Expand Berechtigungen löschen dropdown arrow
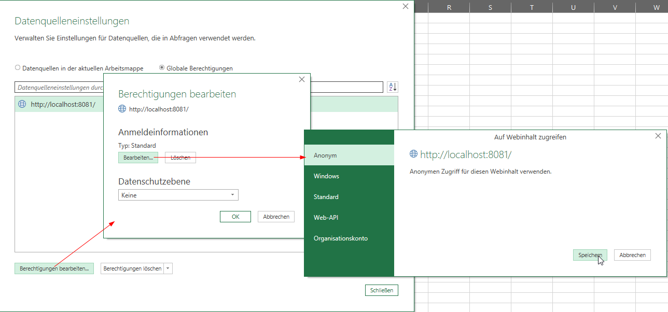This screenshot has height=312, width=668. (x=168, y=268)
